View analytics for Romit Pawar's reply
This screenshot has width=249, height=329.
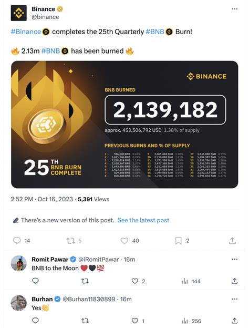point(185,281)
